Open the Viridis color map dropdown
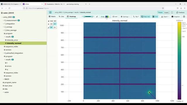This screenshot has width=187, height=105. click(105, 17)
